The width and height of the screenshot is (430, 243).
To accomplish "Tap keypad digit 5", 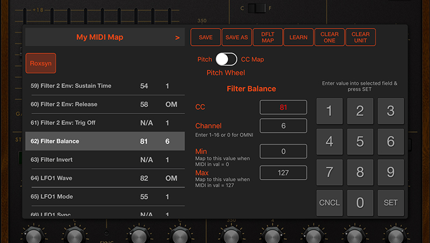I will pyautogui.click(x=360, y=142).
